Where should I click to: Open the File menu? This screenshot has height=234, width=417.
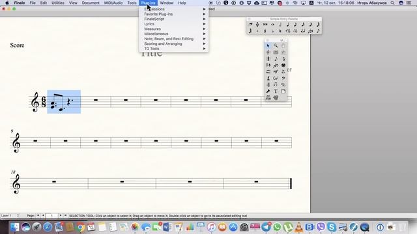click(x=33, y=3)
